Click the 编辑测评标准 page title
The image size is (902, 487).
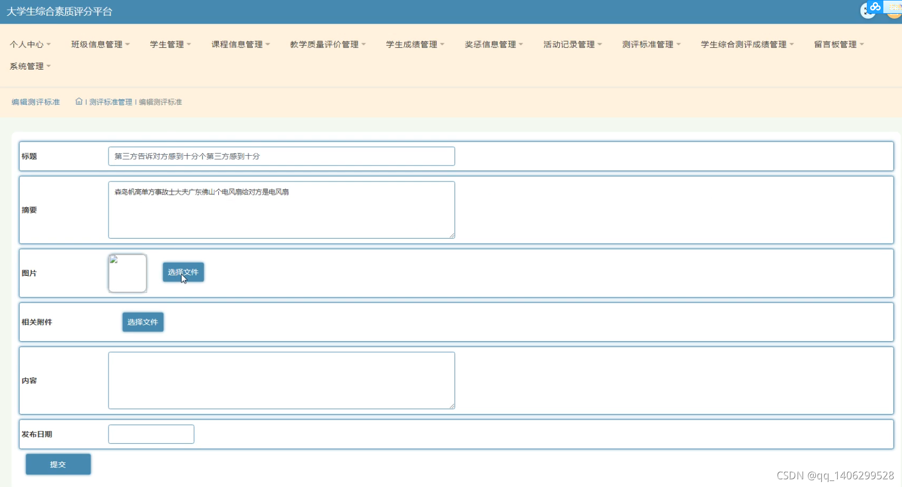tap(36, 102)
